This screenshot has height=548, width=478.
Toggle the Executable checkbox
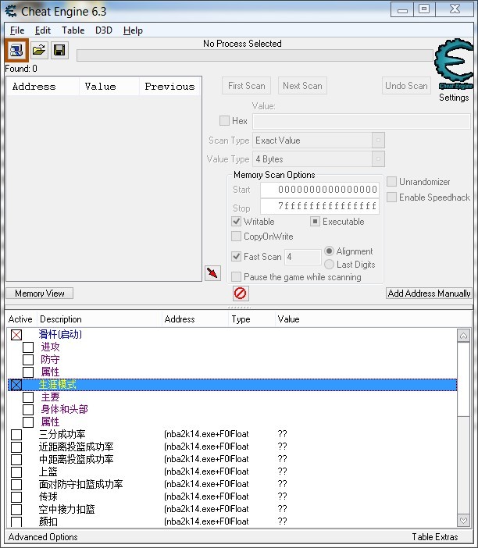(x=315, y=222)
